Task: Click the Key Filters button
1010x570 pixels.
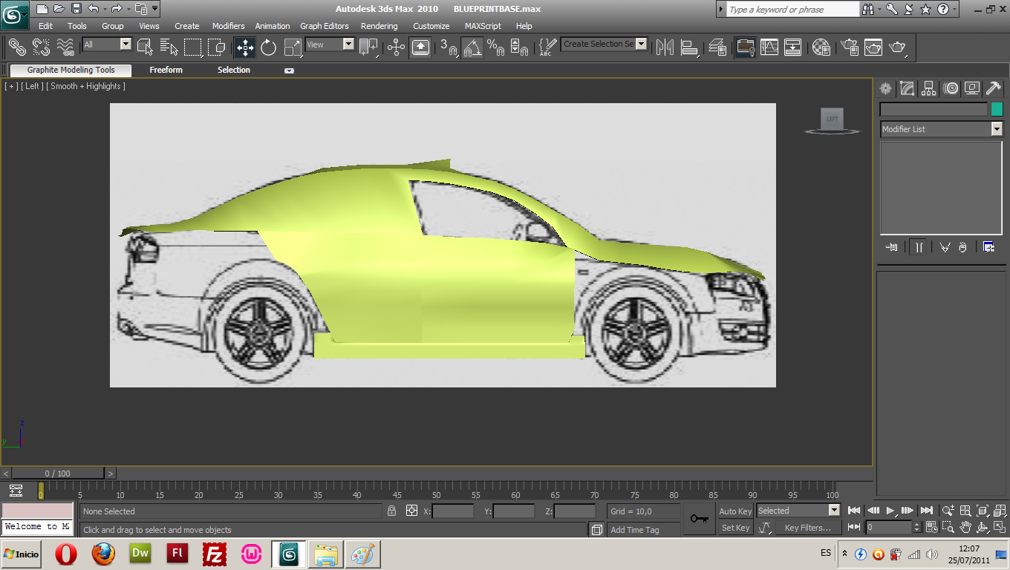Action: coord(807,528)
